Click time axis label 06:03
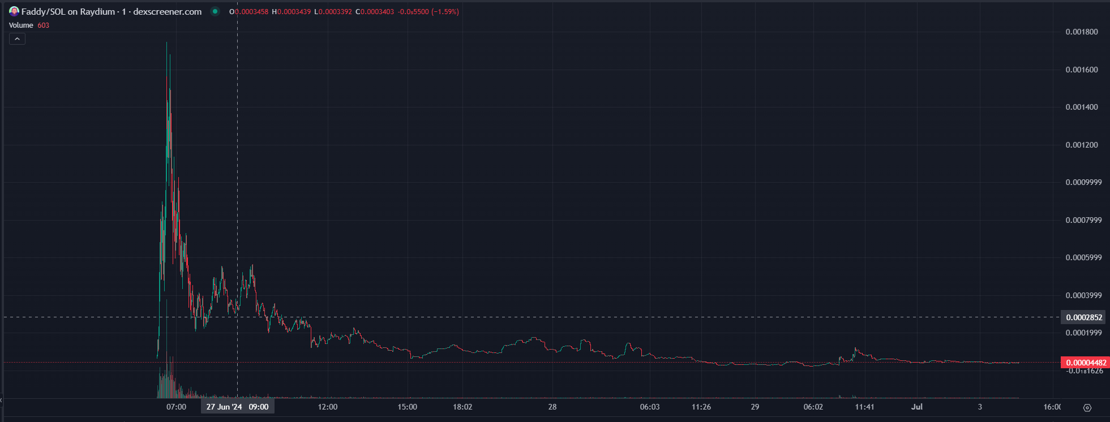This screenshot has width=1110, height=422. (650, 407)
